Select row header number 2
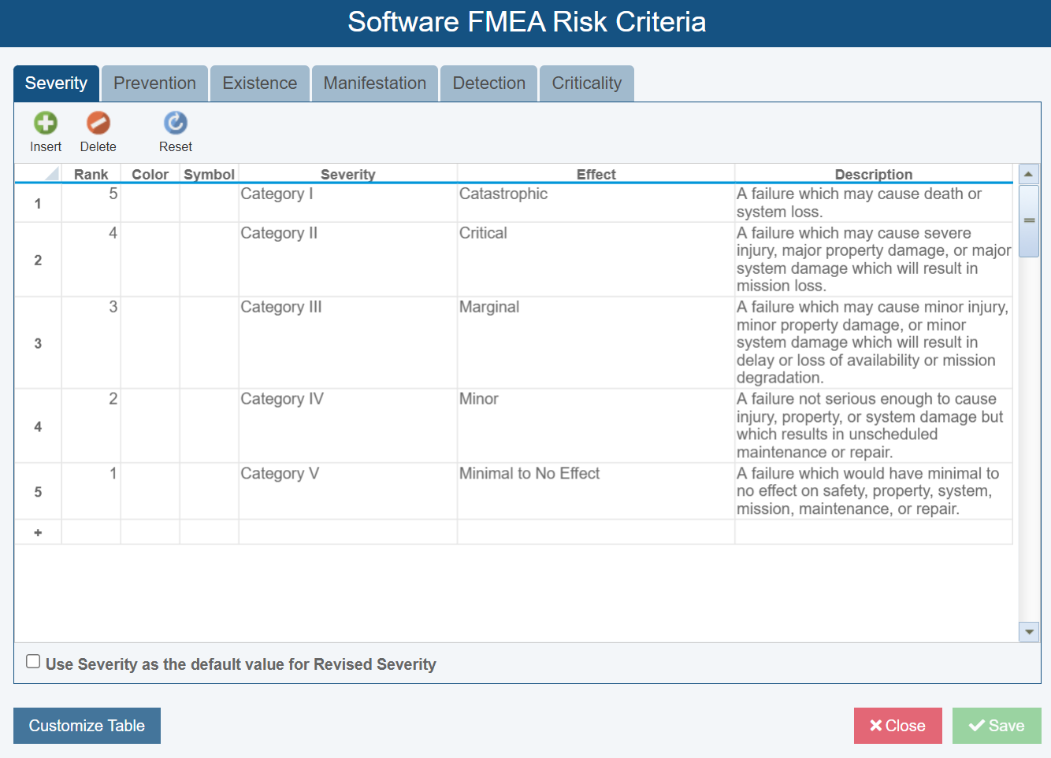Viewport: 1051px width, 758px height. [38, 260]
